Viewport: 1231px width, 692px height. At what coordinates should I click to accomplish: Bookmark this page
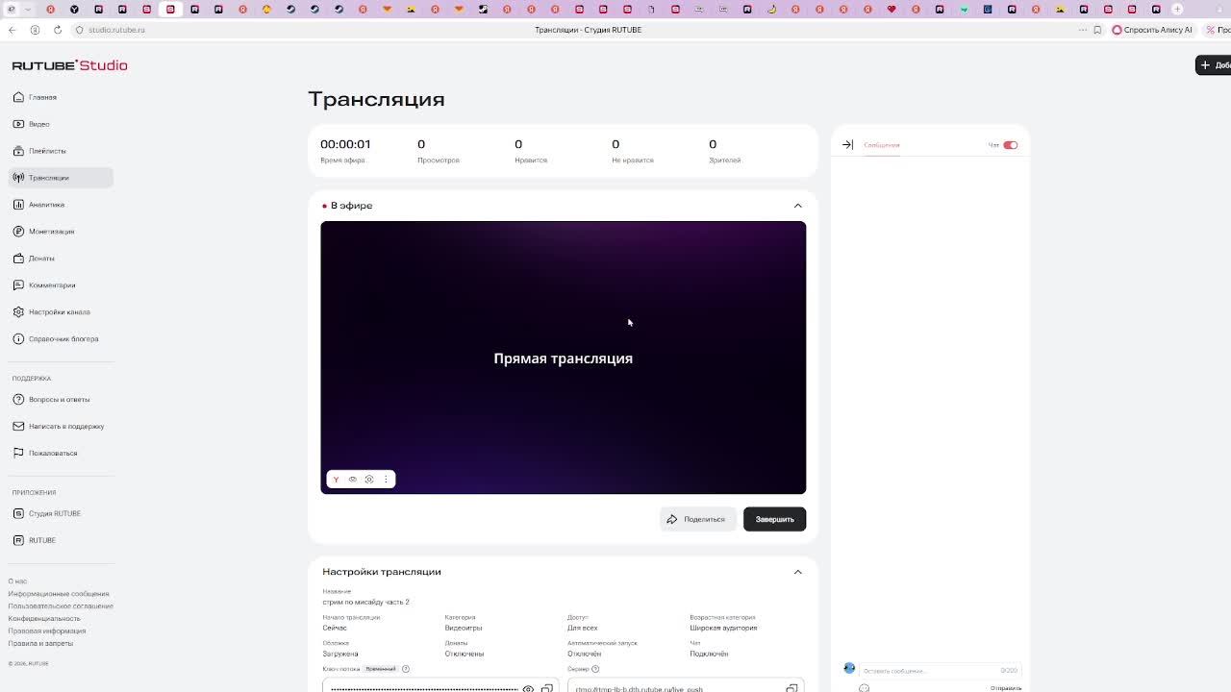(x=1097, y=30)
